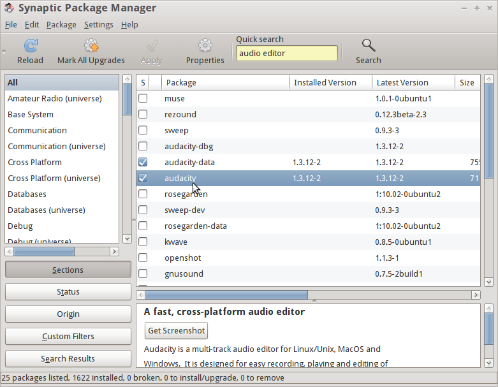Click the Reload toolbar icon
The width and height of the screenshot is (498, 387).
pyautogui.click(x=31, y=45)
